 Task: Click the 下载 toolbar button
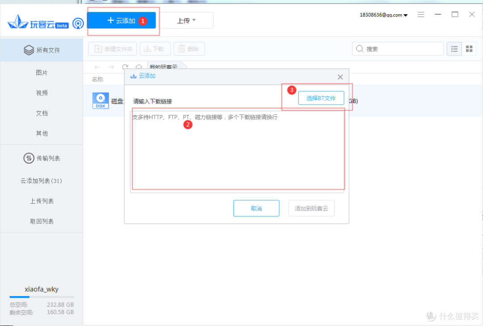pos(155,49)
